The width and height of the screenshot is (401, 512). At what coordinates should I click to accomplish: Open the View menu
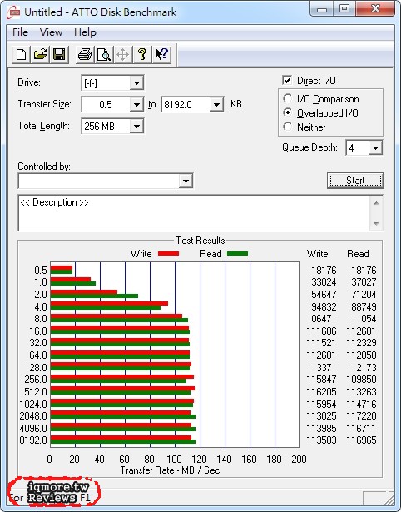[x=51, y=32]
